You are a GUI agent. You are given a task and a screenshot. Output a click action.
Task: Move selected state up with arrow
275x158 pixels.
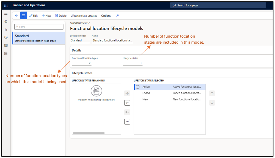pyautogui.click(x=212, y=93)
